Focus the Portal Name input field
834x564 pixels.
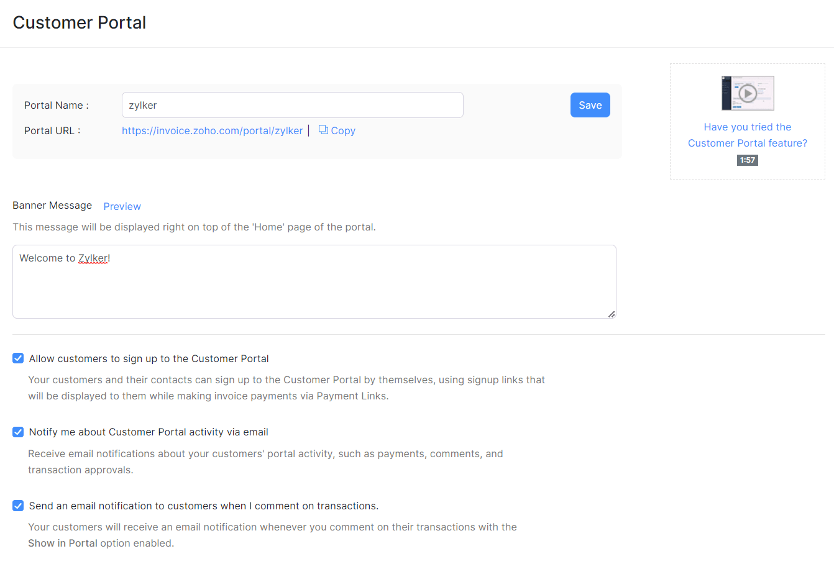pos(292,104)
